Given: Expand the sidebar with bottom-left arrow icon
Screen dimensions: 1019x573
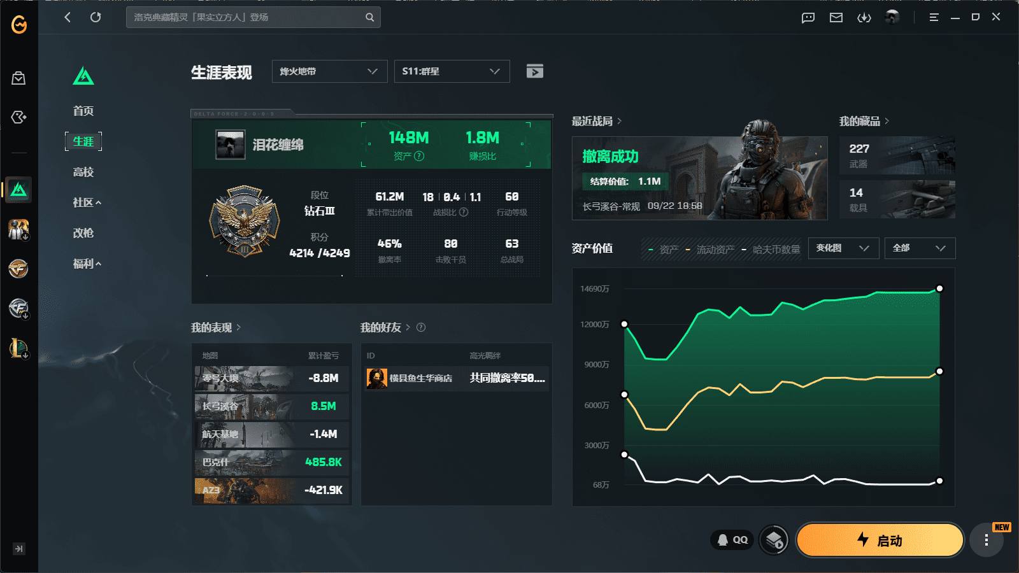Looking at the screenshot, I should coord(19,549).
